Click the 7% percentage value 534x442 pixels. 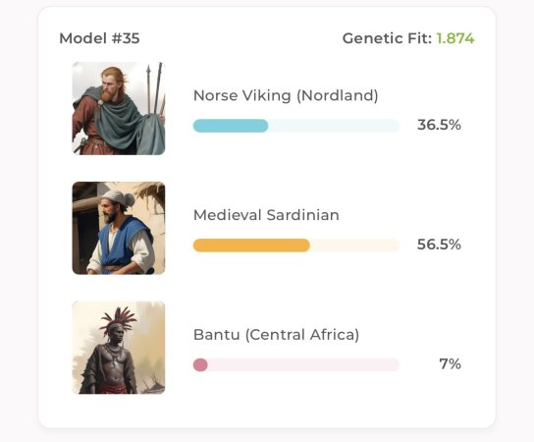pos(450,364)
